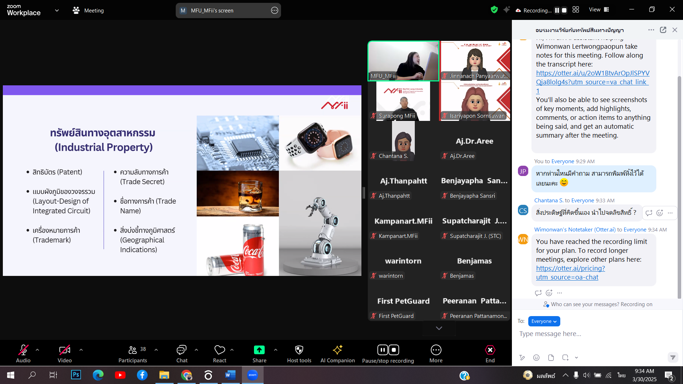Open emoji picker in chat composer

coord(536,358)
